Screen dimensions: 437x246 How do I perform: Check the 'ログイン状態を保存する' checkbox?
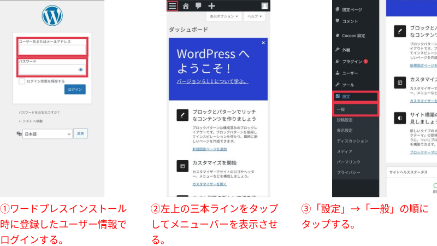coord(22,81)
